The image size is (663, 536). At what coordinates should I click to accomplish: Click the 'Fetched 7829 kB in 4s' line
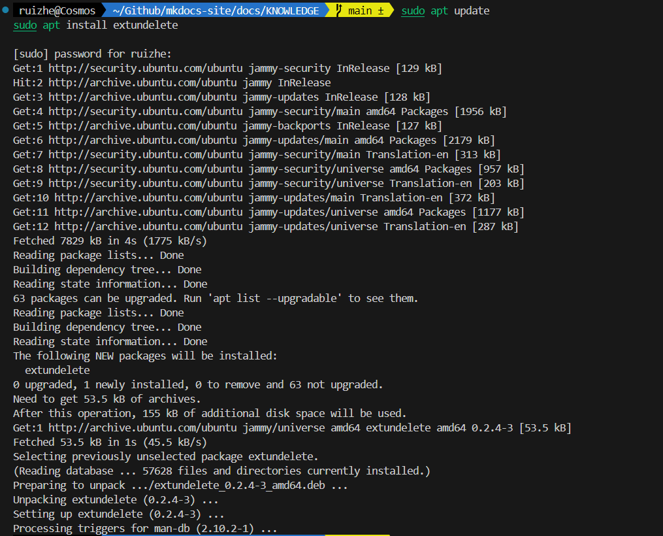pyautogui.click(x=110, y=241)
